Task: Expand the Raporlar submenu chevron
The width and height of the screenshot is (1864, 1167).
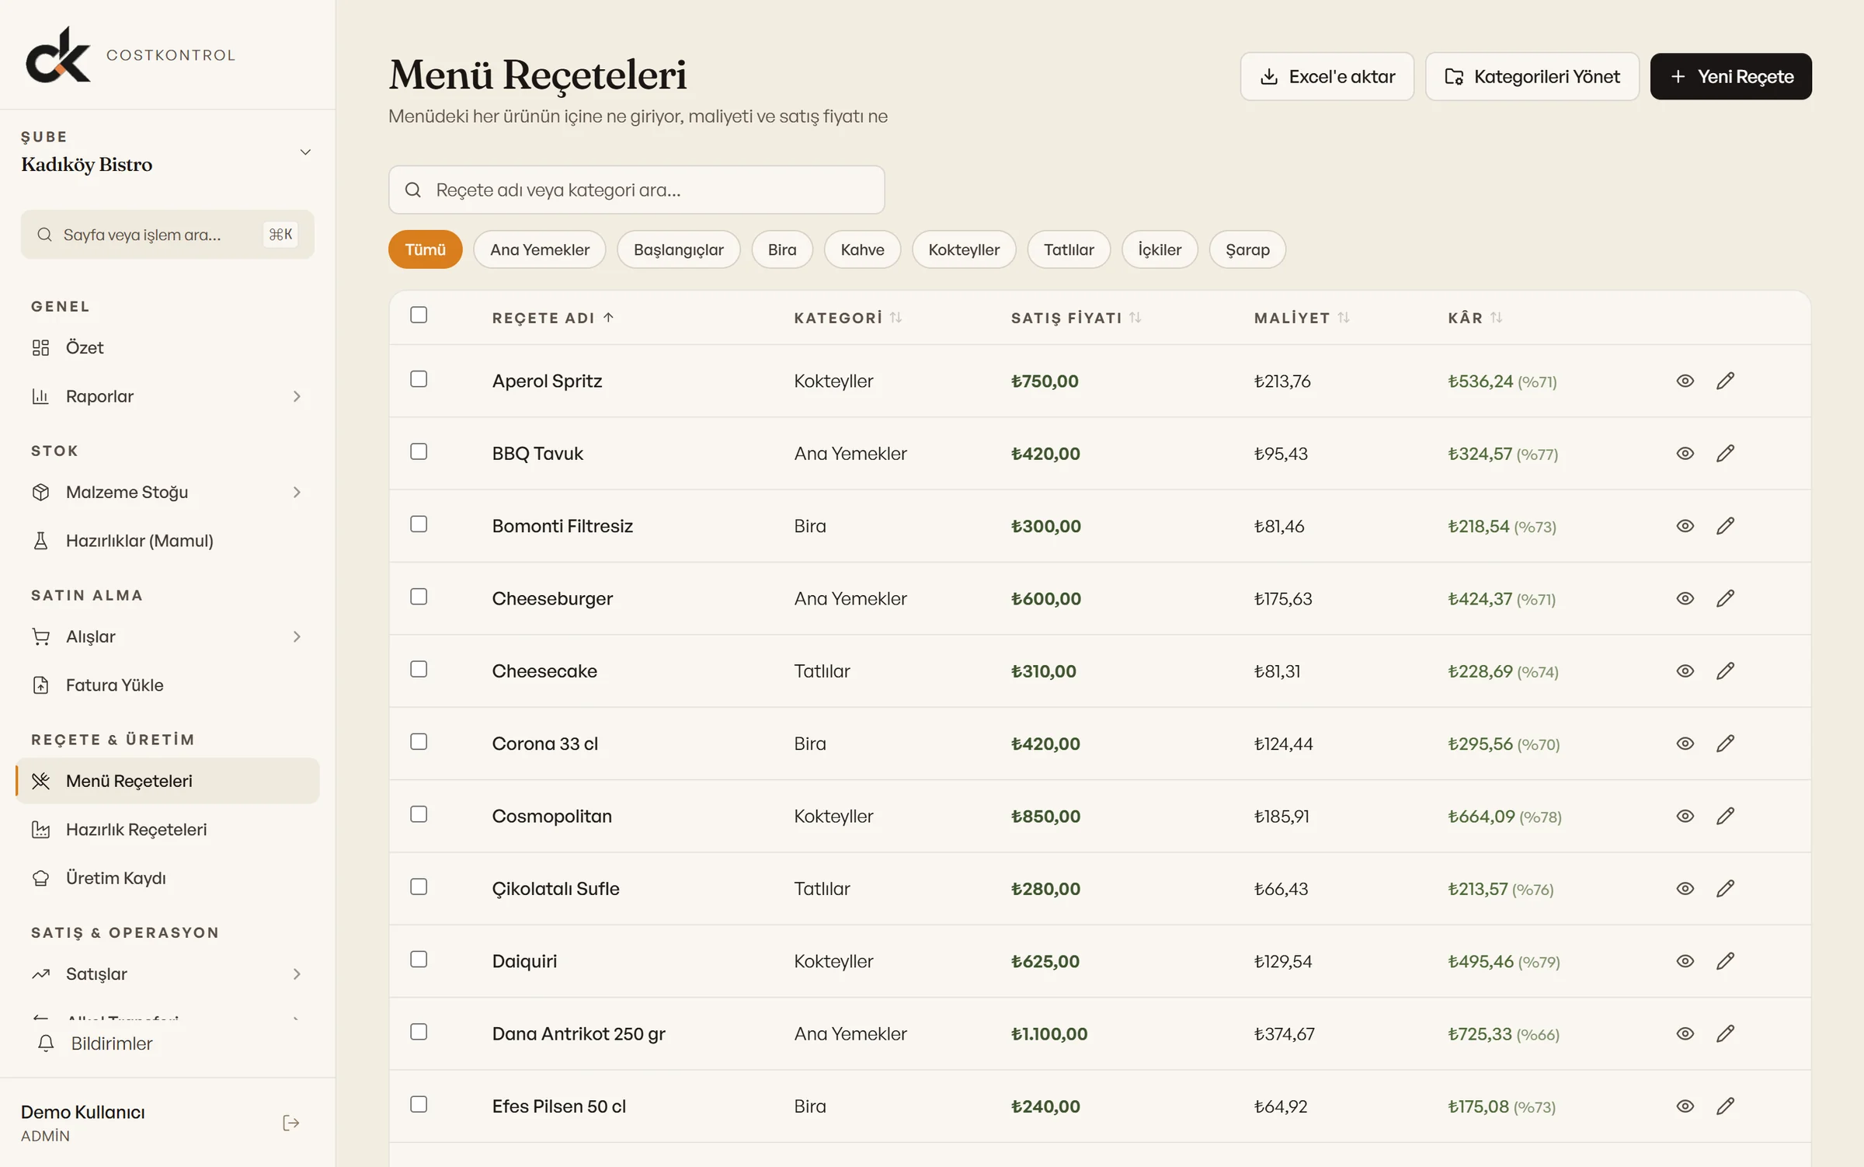Action: (297, 396)
